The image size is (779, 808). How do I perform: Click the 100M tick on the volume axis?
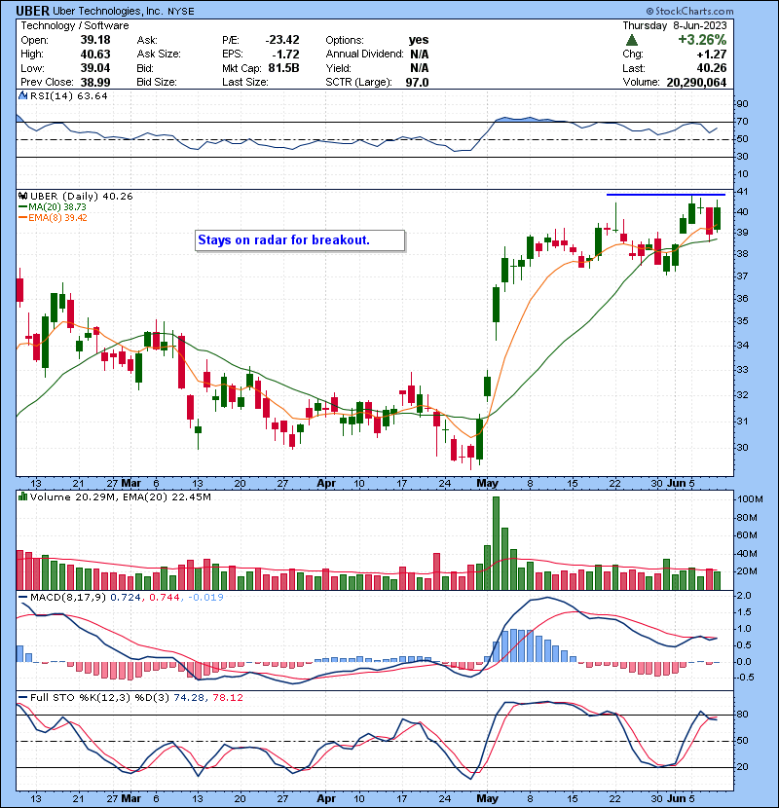750,498
